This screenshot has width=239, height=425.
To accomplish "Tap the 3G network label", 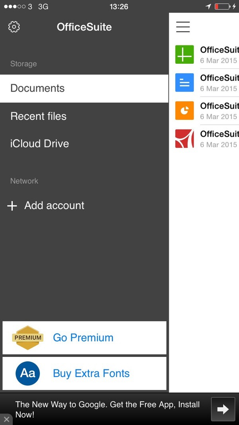I will [43, 6].
